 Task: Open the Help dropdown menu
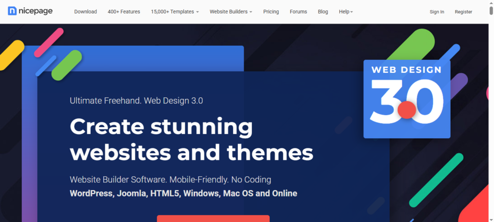coord(346,12)
